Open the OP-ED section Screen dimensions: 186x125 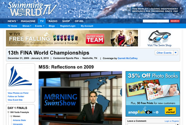click(x=79, y=21)
